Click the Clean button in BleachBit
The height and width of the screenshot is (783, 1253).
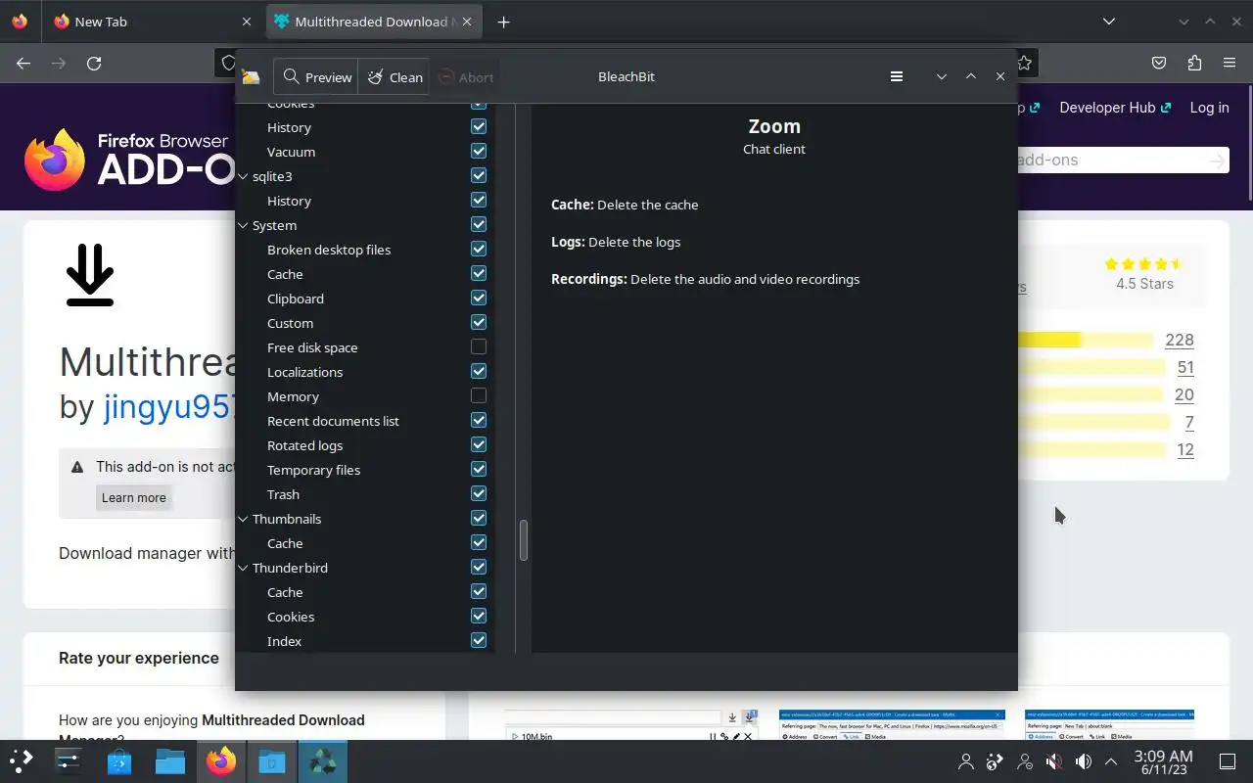coord(394,76)
